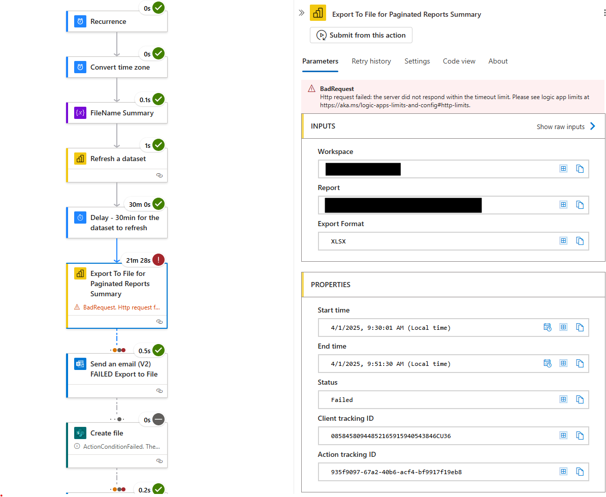Copy the Client tracking ID value
Viewport: 606px width, 497px height.
pyautogui.click(x=580, y=436)
